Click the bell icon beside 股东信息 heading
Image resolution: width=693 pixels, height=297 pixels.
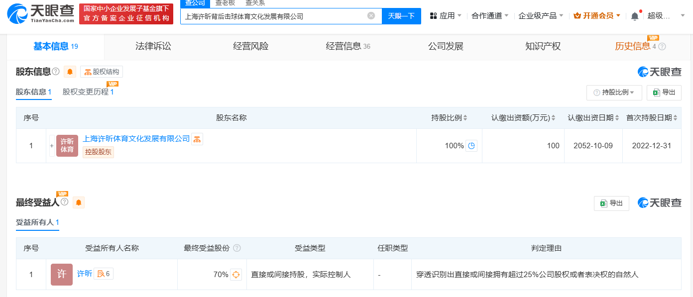click(x=70, y=71)
